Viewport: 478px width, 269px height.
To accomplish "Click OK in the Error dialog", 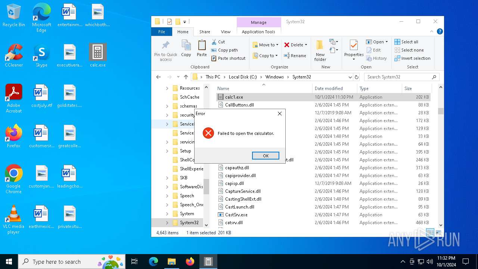I will coord(266,156).
